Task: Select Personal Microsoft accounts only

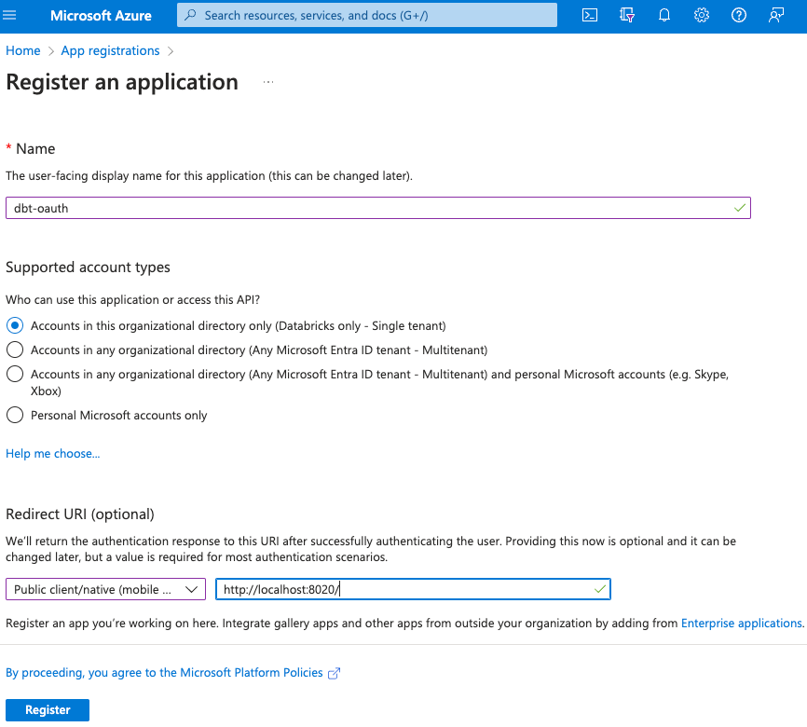Action: point(15,416)
